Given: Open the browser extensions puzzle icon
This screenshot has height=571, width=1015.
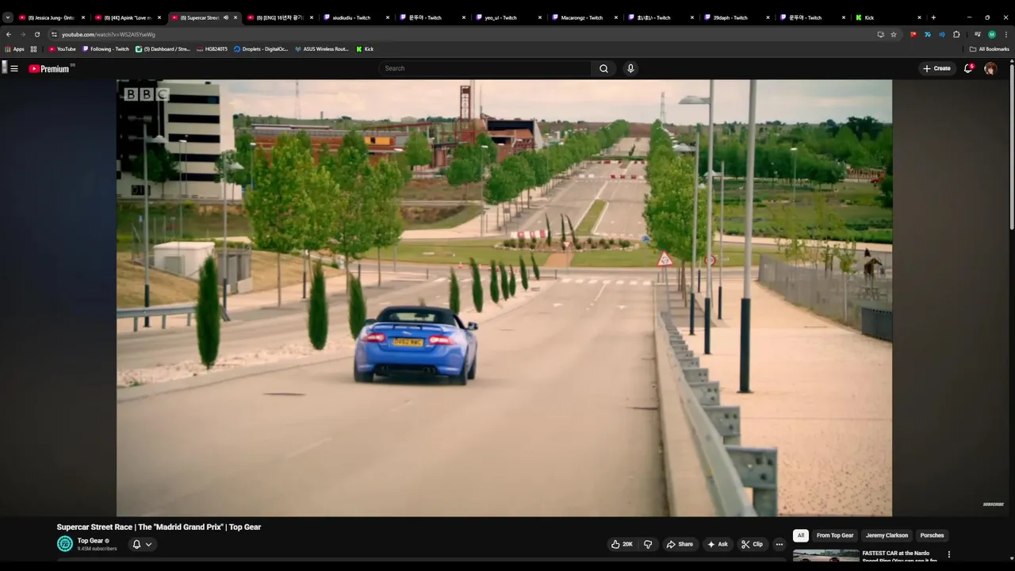Looking at the screenshot, I should [956, 34].
